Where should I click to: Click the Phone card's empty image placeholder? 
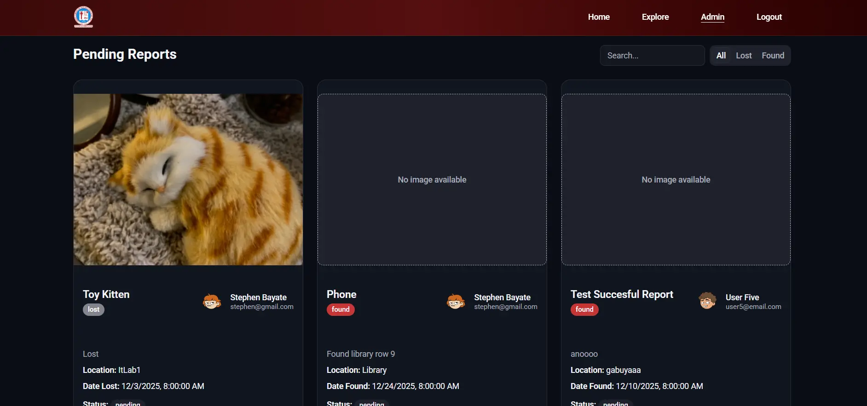click(432, 179)
